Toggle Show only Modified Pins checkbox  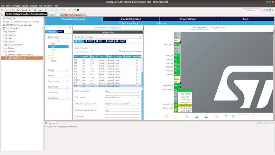tap(119, 51)
